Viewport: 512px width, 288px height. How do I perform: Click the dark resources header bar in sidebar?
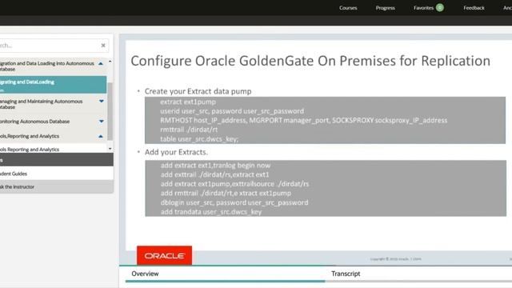tap(57, 160)
